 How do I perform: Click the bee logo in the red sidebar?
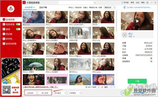(11, 9)
